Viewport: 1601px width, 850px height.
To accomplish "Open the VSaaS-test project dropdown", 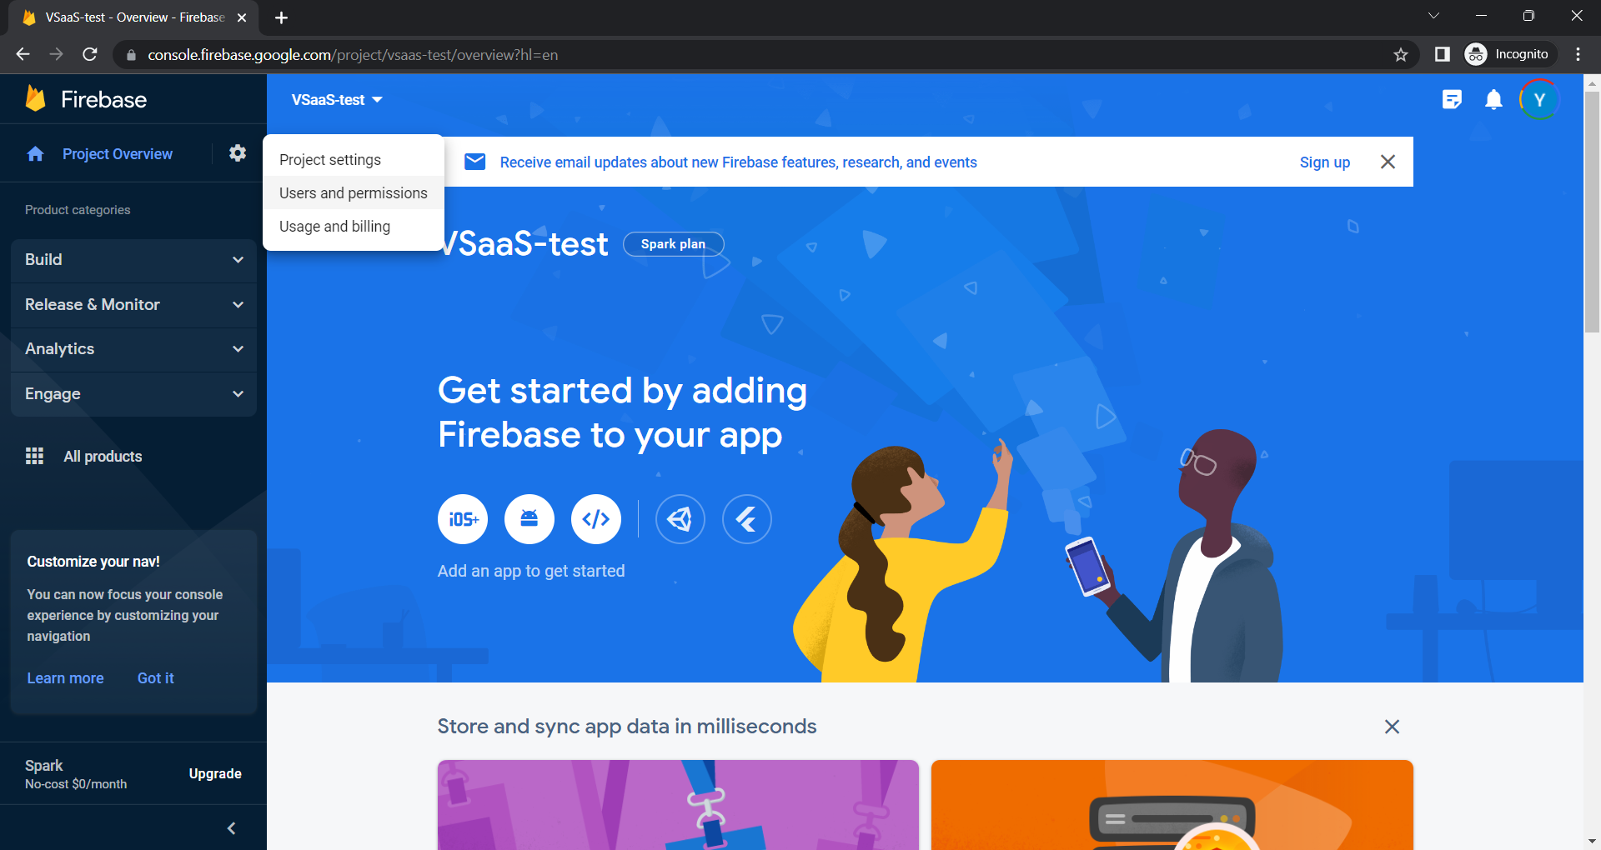I will pyautogui.click(x=337, y=100).
